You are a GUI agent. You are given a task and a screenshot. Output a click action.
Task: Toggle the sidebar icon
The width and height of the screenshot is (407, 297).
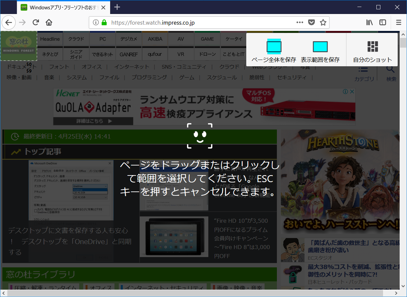coord(382,22)
